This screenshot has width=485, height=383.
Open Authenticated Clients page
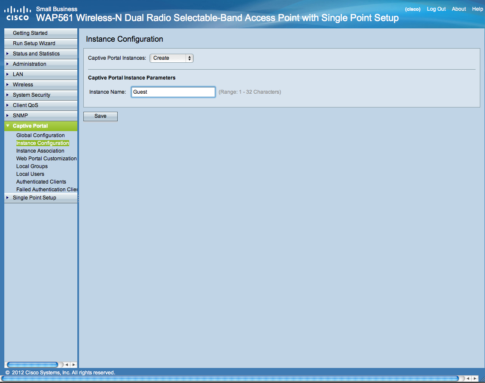(x=41, y=182)
